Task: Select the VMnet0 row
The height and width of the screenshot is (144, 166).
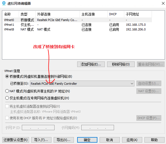Action: 78,20
